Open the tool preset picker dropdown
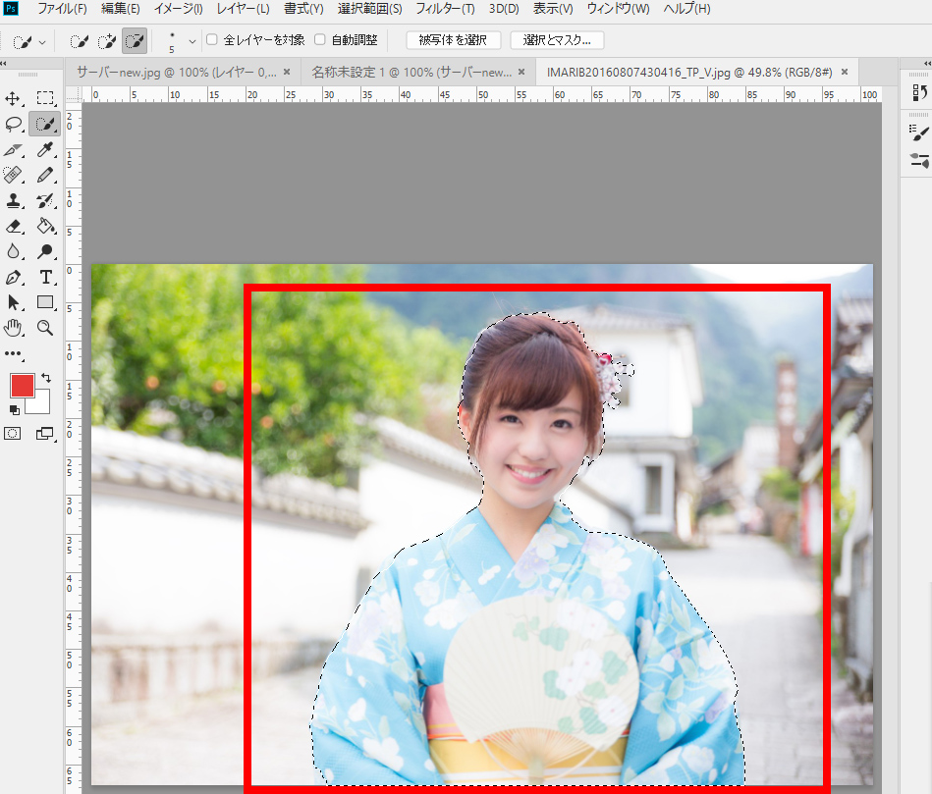The image size is (932, 794). [x=41, y=40]
